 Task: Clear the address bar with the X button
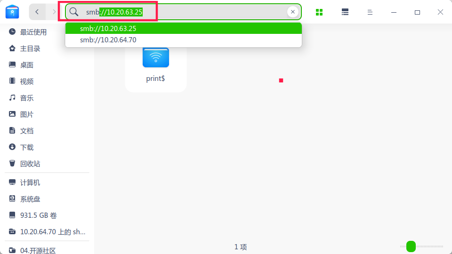tap(292, 12)
